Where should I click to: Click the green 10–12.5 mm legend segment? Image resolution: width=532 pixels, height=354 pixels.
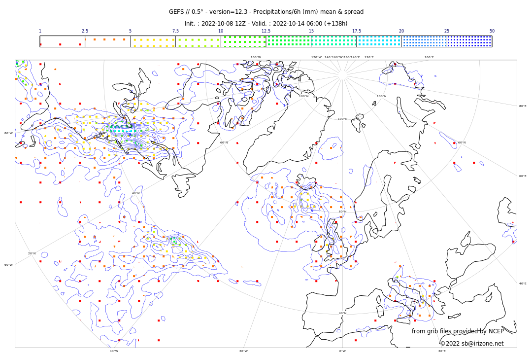[x=243, y=41]
